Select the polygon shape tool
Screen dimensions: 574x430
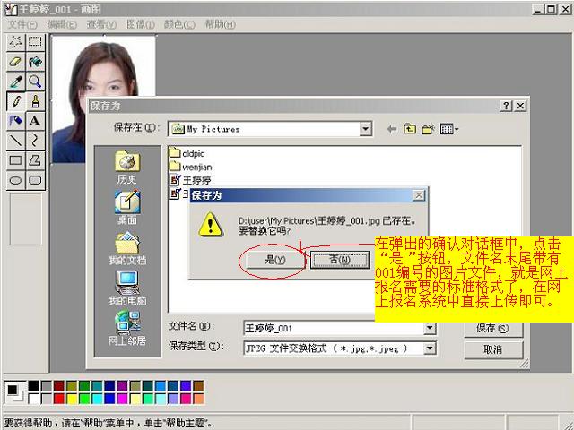(x=35, y=160)
